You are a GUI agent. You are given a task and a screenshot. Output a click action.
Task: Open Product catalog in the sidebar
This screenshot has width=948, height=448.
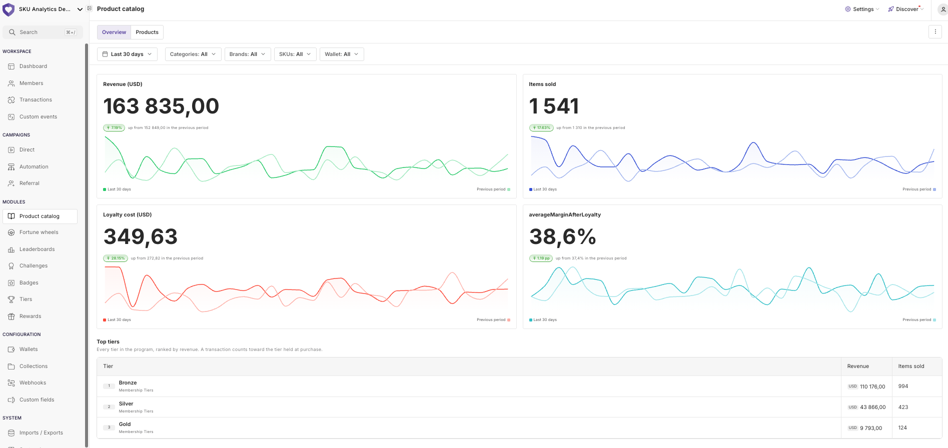point(40,216)
